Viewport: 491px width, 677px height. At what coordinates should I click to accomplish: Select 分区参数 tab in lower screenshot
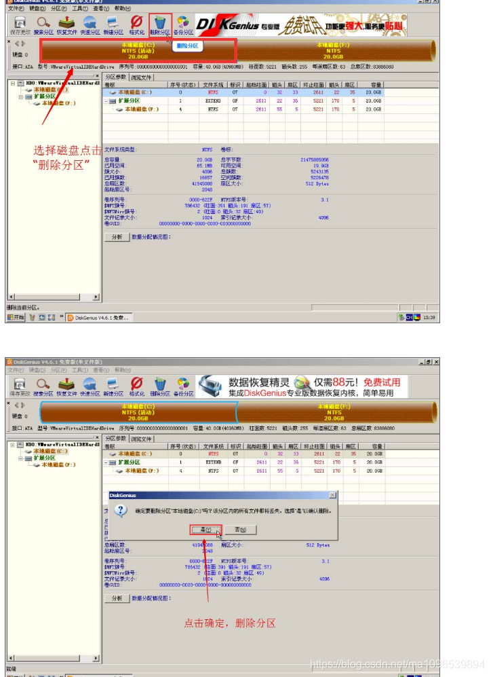pos(115,438)
